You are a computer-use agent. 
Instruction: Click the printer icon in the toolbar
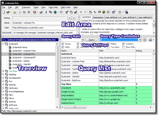(41, 12)
